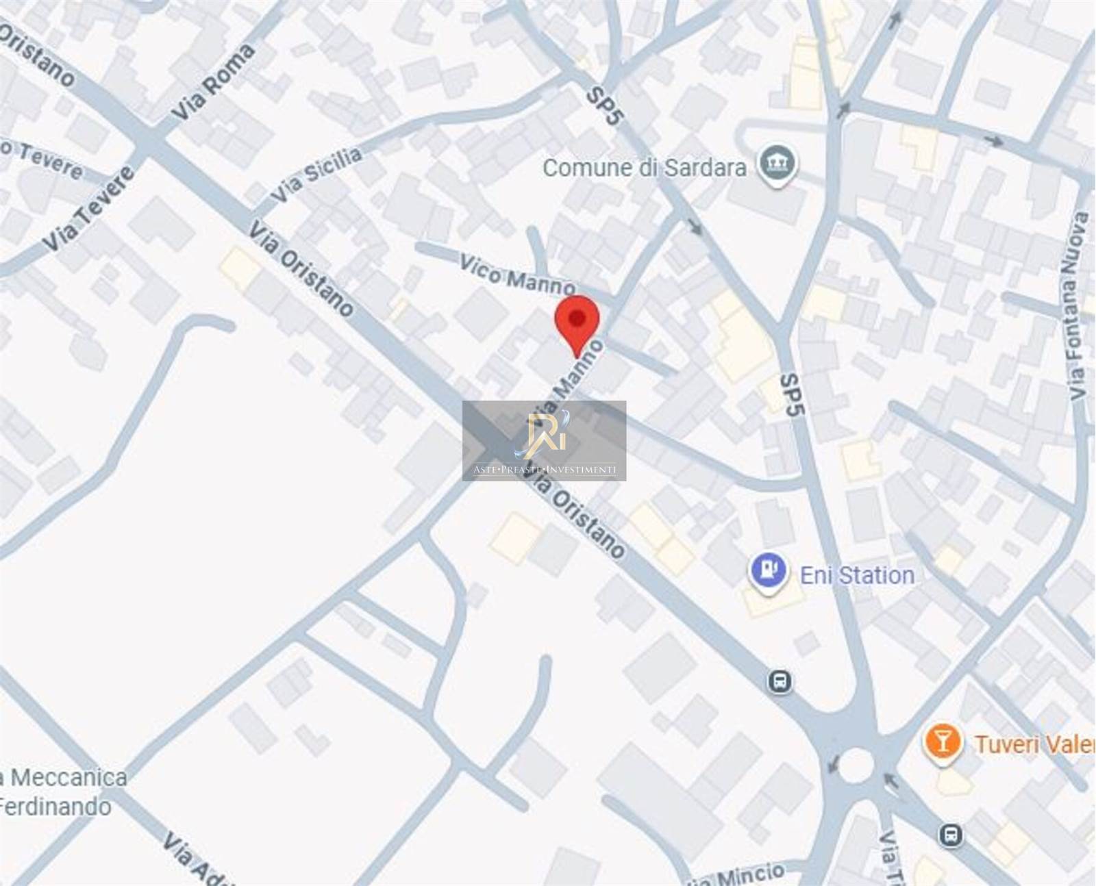Select the Tuveri Vale place label
1096x886 pixels.
tap(1034, 744)
